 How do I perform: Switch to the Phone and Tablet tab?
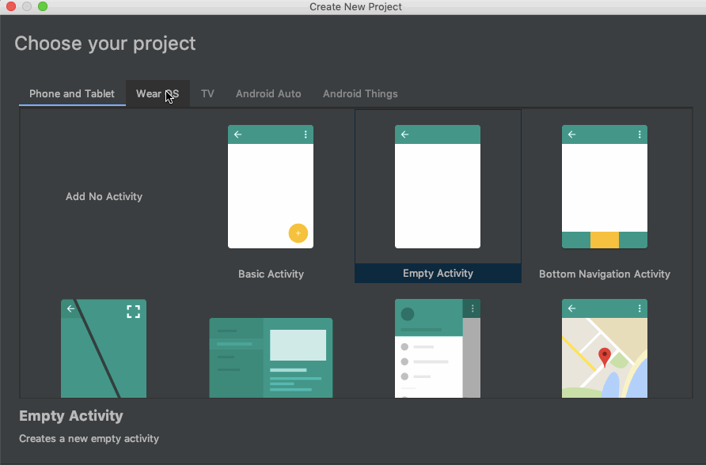click(72, 93)
